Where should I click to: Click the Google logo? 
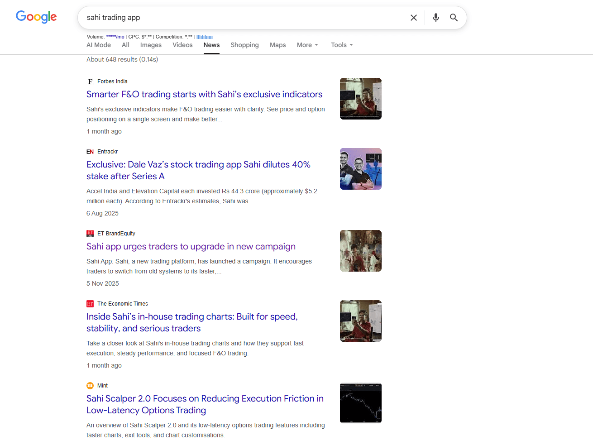click(36, 17)
